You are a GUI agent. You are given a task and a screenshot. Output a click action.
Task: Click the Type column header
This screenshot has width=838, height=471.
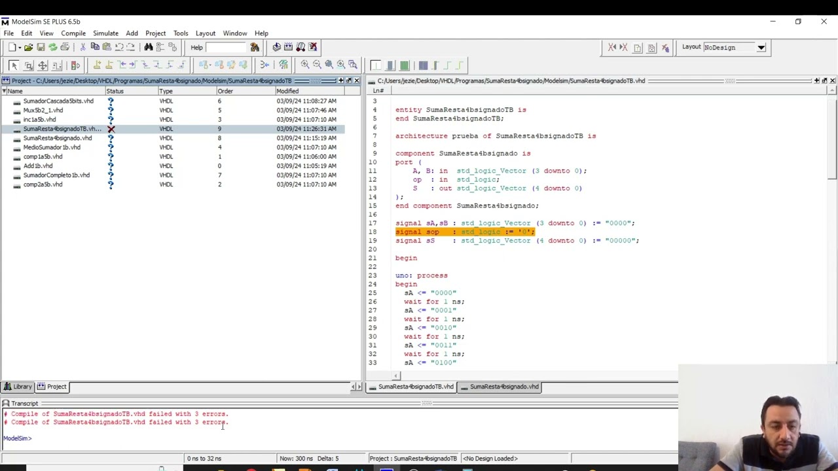(187, 91)
